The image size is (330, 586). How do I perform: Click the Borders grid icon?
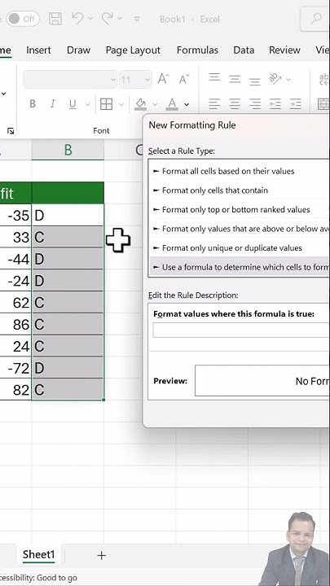[x=106, y=104]
